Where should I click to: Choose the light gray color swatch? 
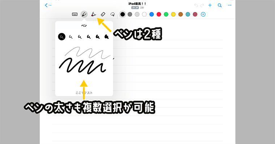[x=137, y=14]
